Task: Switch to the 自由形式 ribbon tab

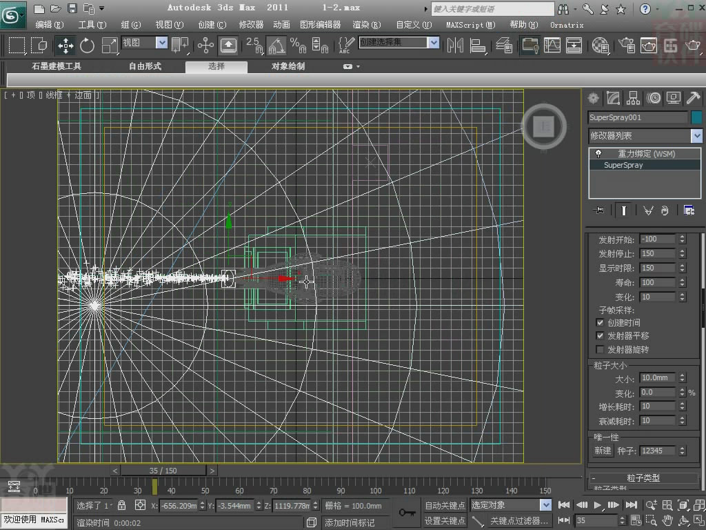Action: click(x=145, y=66)
